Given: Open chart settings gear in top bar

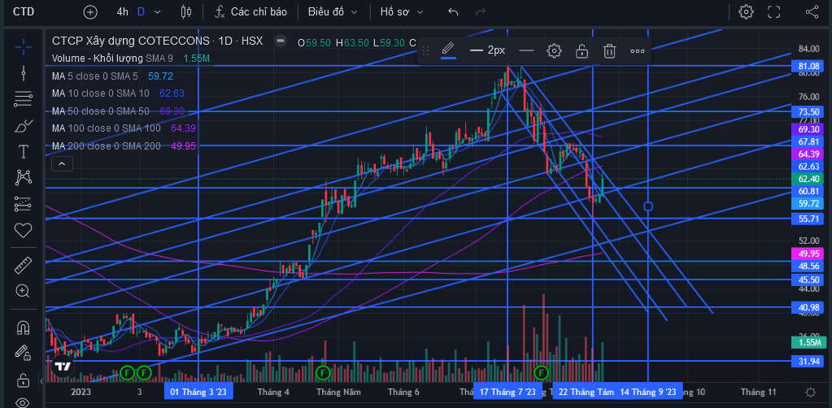Looking at the screenshot, I should point(746,11).
